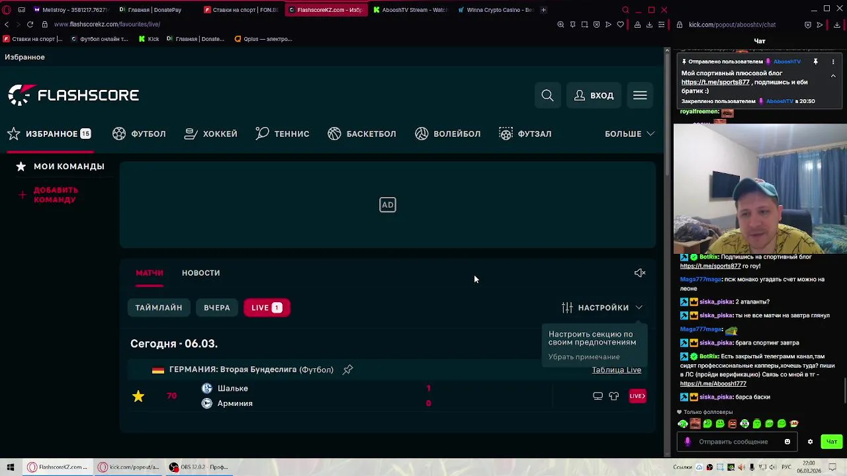Open the t.me/Aboosh1777 link in chat
Screen dimensions: 847x476
click(713, 383)
